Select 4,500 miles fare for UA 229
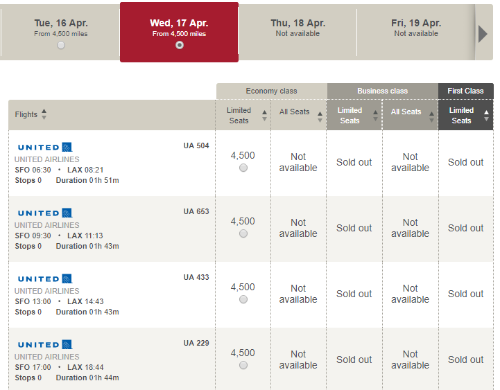 [x=243, y=365]
